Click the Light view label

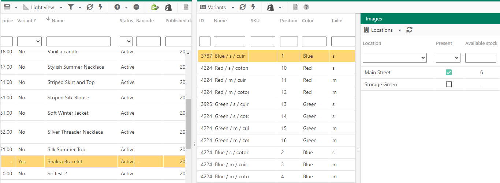click(42, 7)
